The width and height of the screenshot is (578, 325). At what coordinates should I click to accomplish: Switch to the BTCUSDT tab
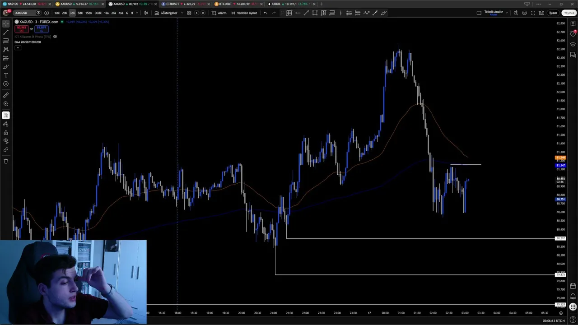pyautogui.click(x=237, y=4)
